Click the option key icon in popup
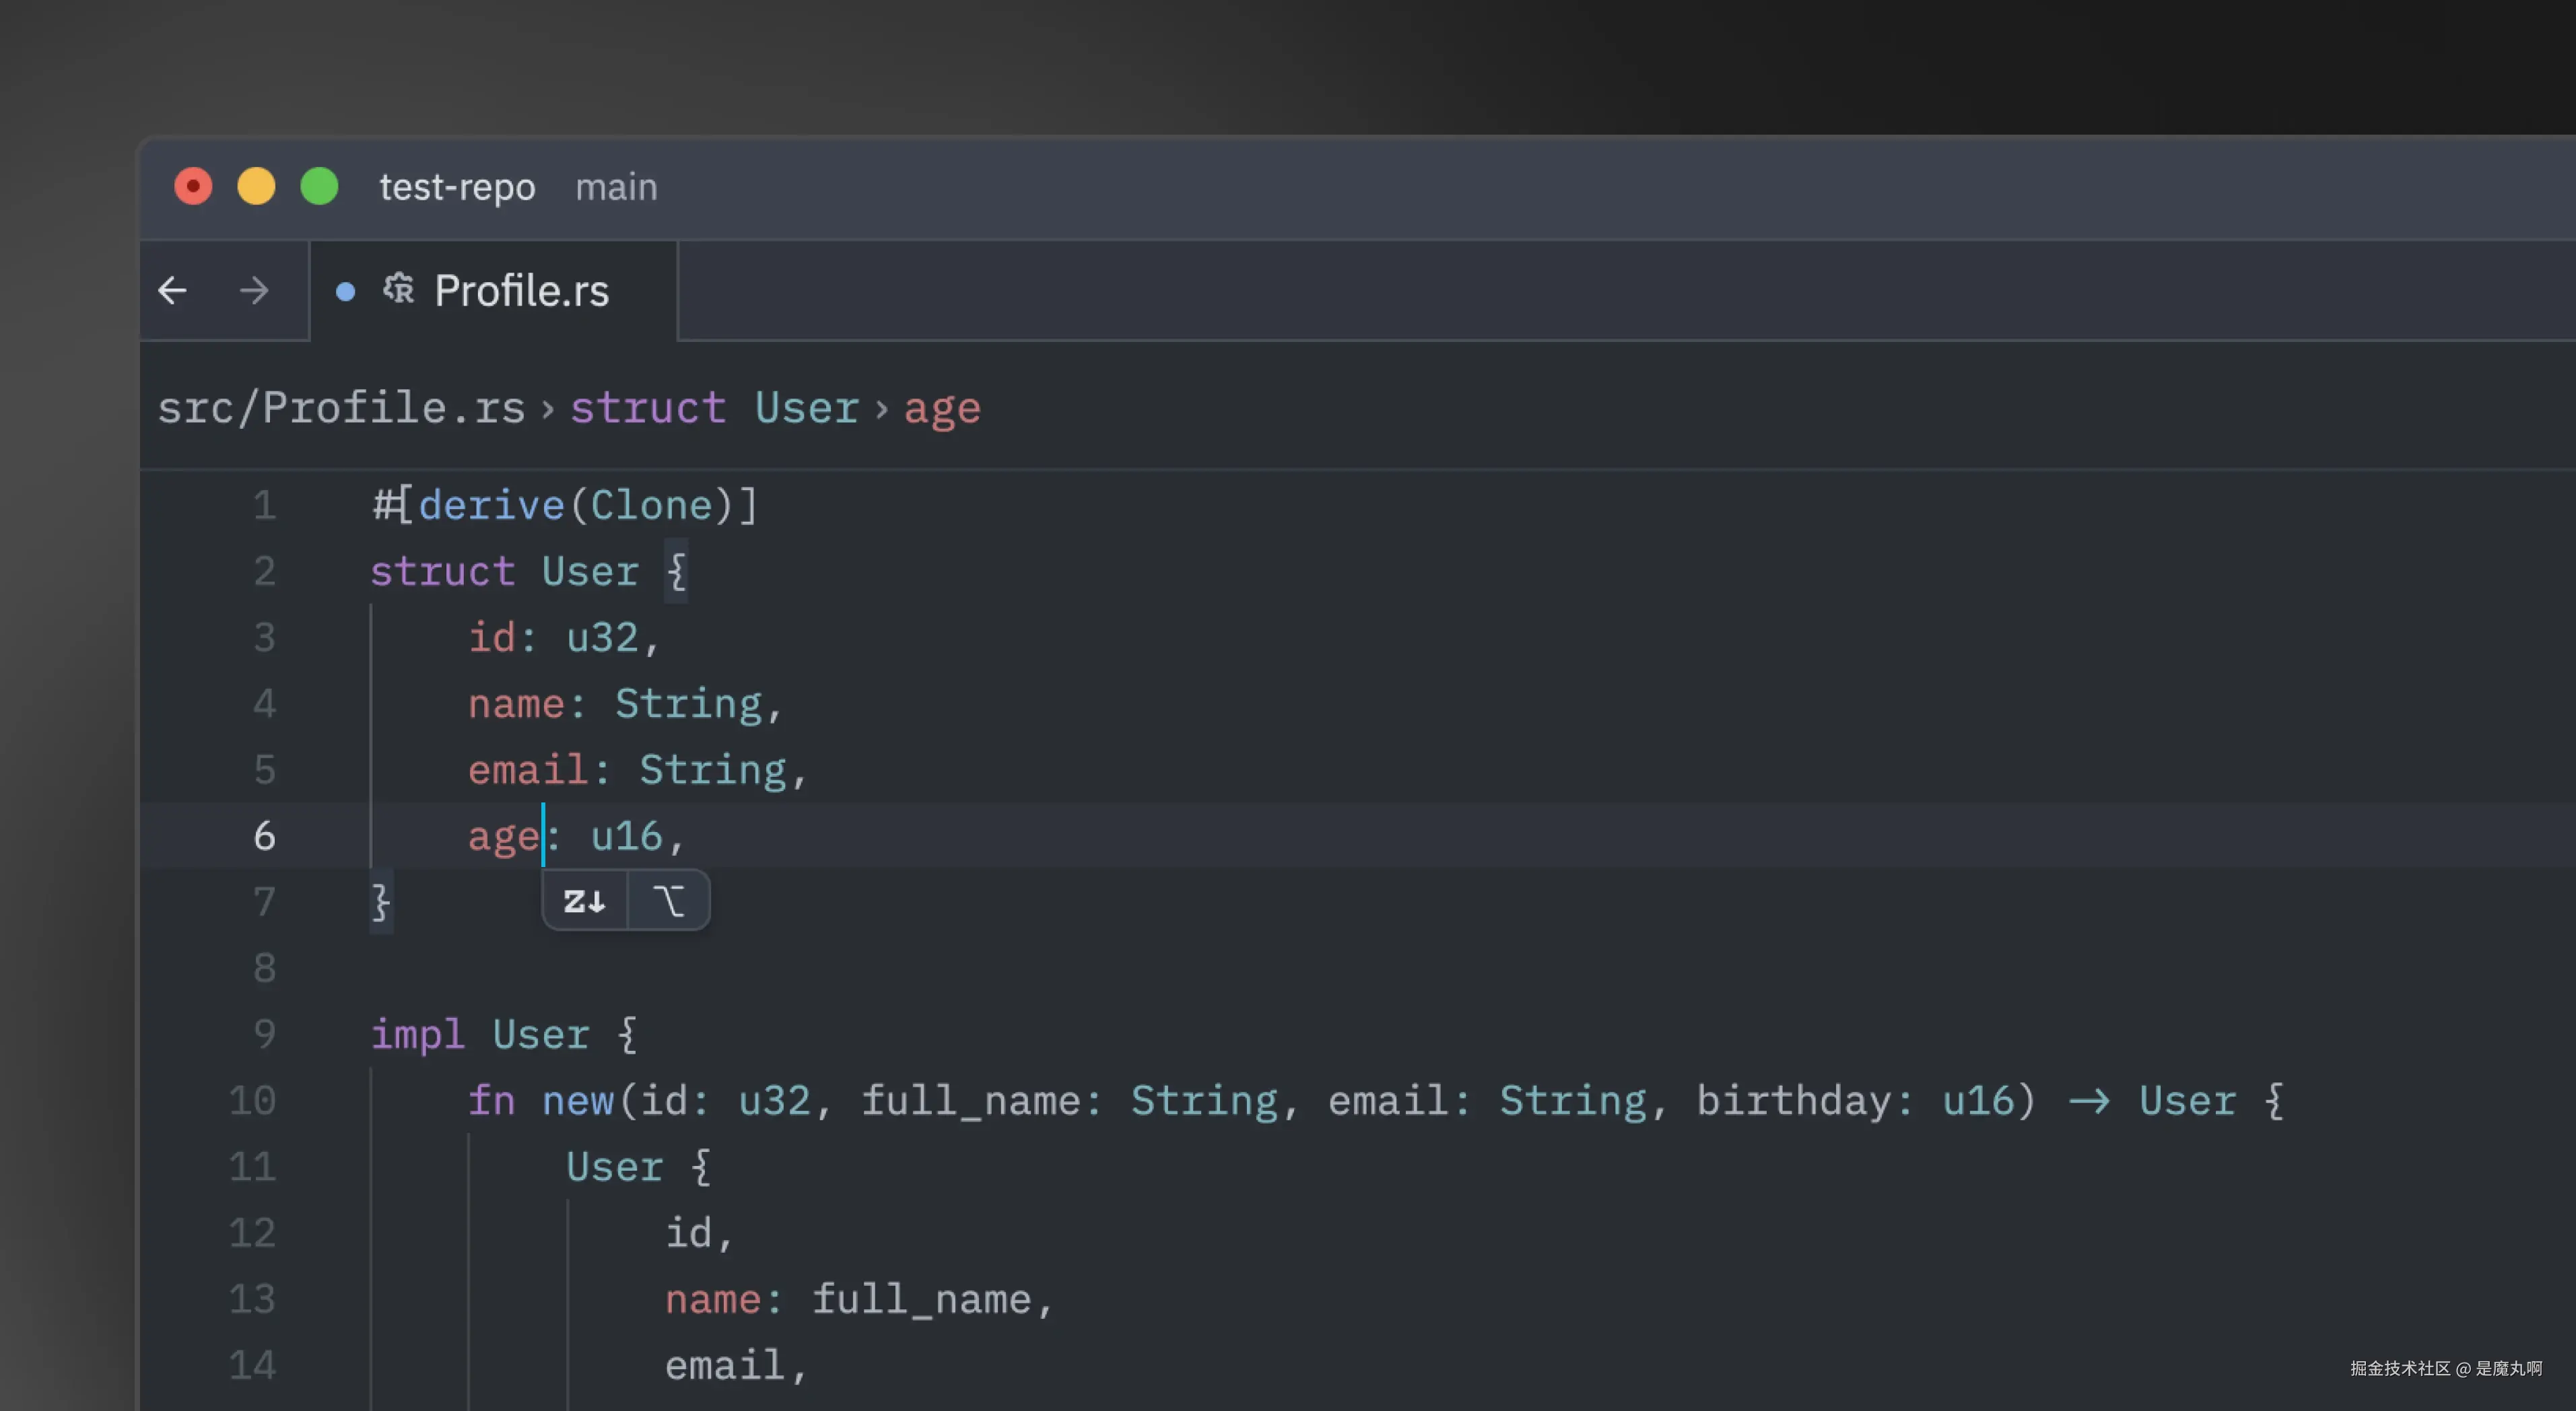 click(x=669, y=901)
